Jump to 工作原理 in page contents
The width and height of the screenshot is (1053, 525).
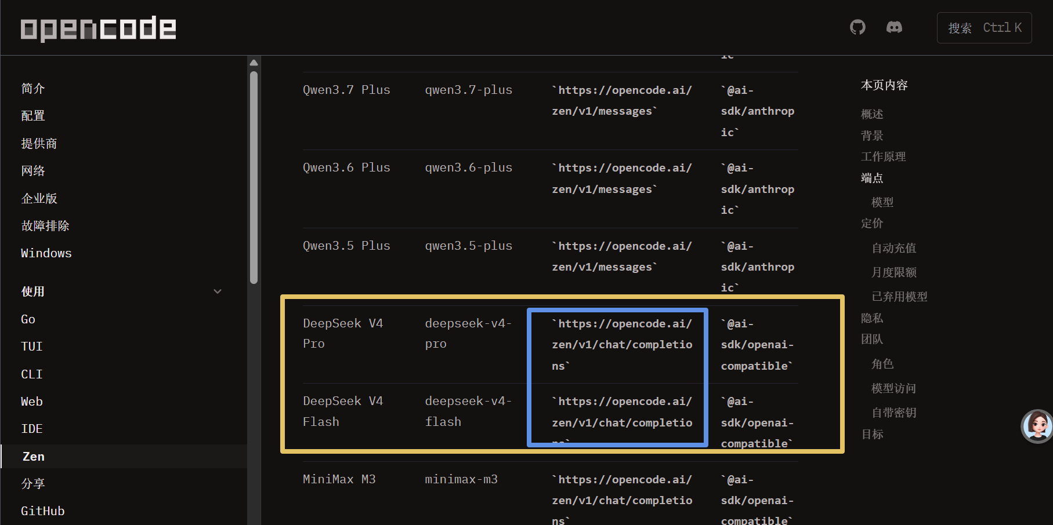[x=883, y=156]
